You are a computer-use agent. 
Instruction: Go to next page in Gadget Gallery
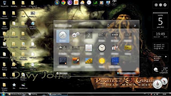pyautogui.click(x=70, y=26)
